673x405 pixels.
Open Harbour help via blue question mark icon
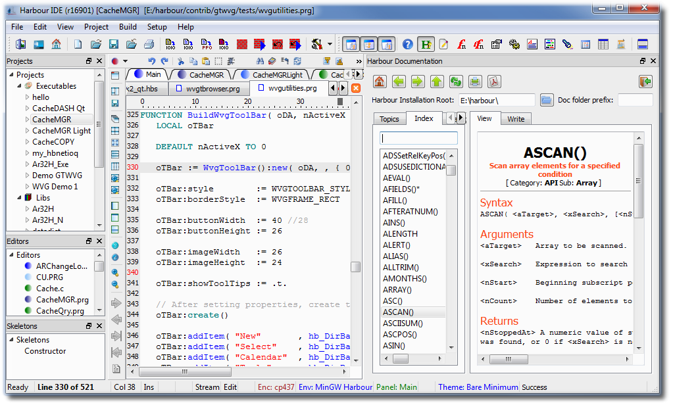(408, 45)
